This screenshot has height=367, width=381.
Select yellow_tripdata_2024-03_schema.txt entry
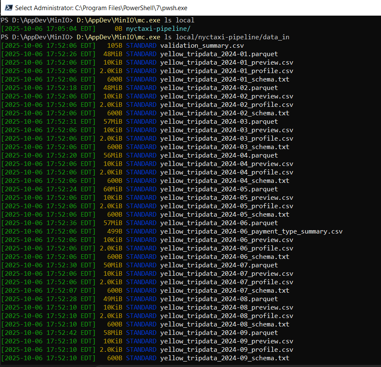click(225, 147)
